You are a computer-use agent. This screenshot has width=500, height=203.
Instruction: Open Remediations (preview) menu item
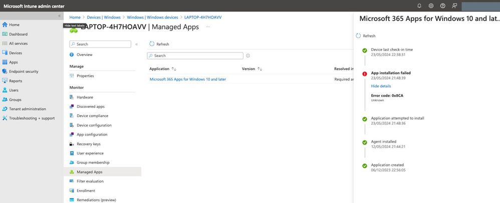pyautogui.click(x=96, y=200)
